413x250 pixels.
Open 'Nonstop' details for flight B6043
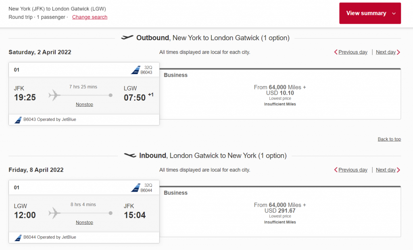84,104
